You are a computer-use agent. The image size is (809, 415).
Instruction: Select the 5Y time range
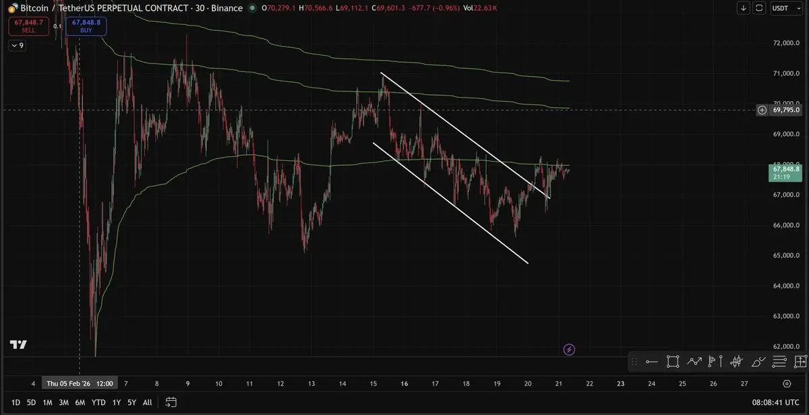[x=131, y=403]
